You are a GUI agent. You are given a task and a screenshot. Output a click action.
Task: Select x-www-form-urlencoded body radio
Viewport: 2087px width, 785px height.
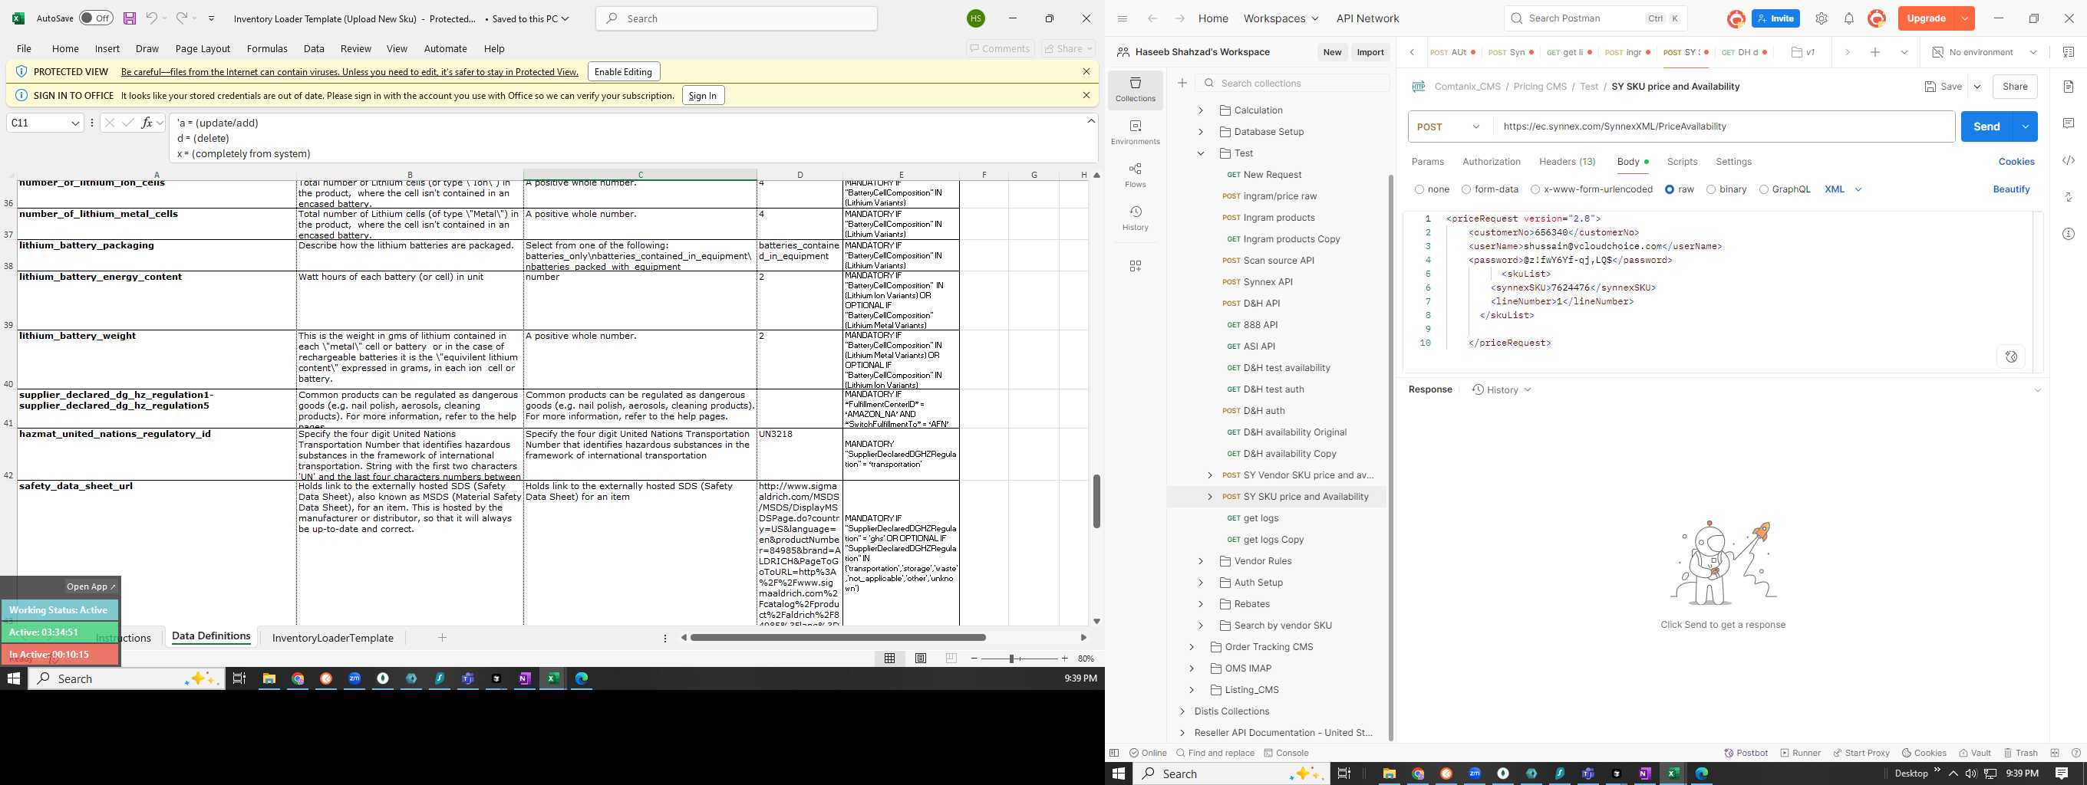[x=1535, y=189]
